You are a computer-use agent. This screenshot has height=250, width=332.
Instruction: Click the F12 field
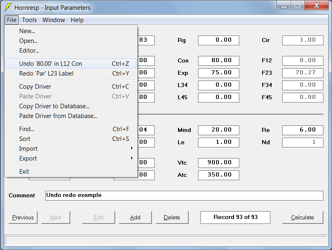point(303,60)
